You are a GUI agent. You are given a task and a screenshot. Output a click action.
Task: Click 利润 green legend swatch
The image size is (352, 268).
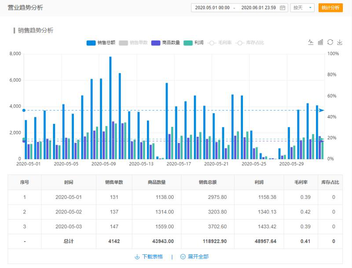(x=188, y=43)
